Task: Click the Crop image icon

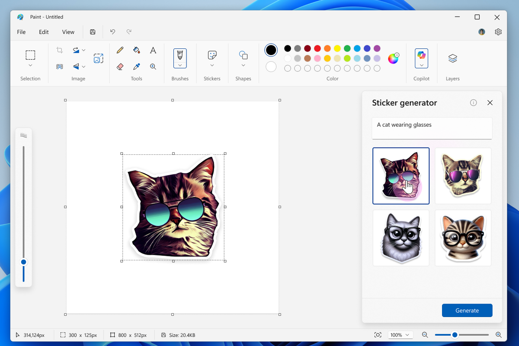Action: click(x=60, y=50)
